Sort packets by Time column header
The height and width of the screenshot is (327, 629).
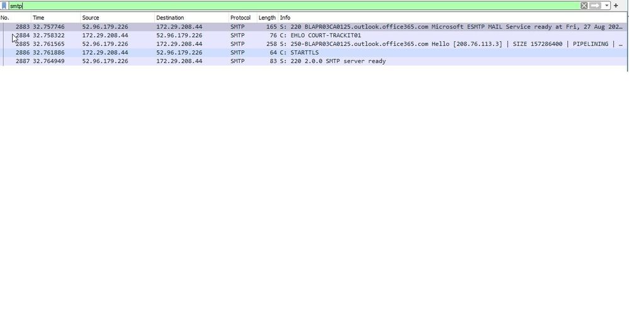click(56, 18)
